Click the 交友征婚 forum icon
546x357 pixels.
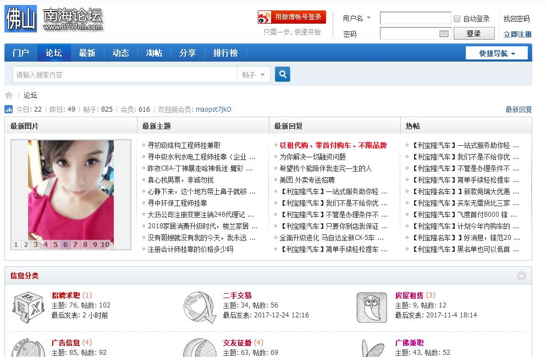[200, 348]
